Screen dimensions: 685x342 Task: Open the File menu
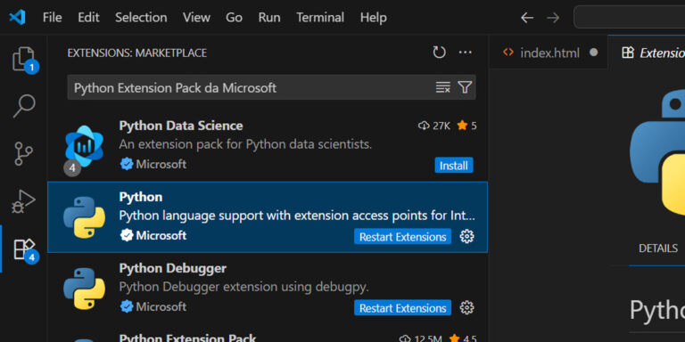(52, 18)
